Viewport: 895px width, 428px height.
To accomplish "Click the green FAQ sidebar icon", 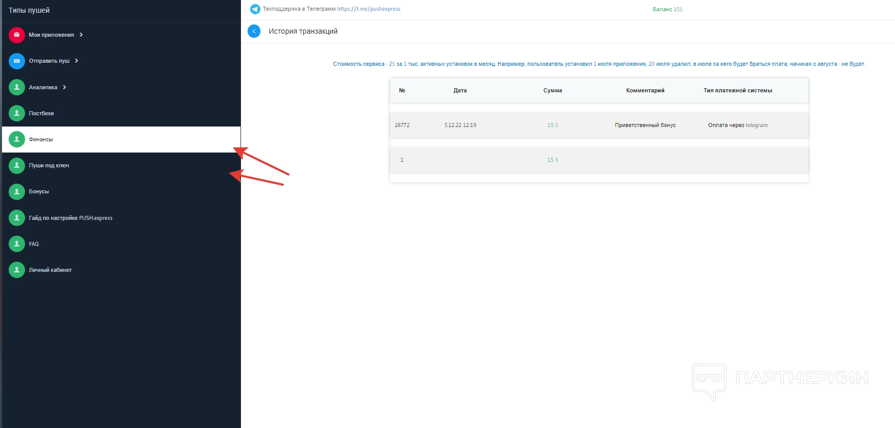I will click(17, 244).
